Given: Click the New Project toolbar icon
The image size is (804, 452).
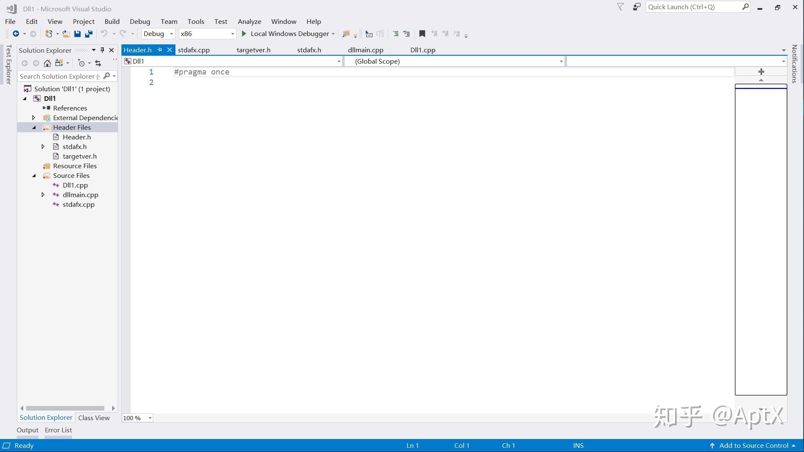Looking at the screenshot, I should point(49,34).
